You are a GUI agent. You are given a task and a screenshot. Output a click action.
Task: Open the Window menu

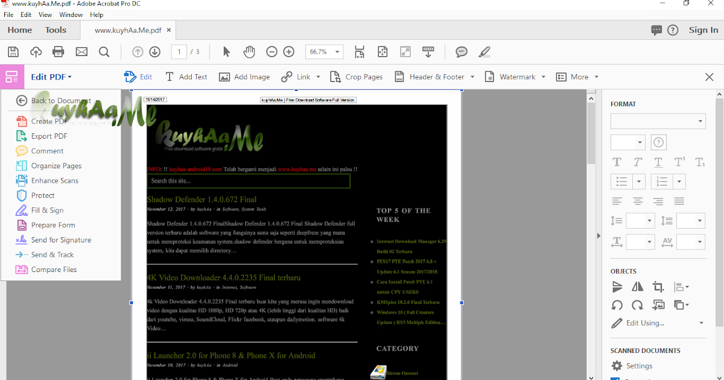coord(71,14)
